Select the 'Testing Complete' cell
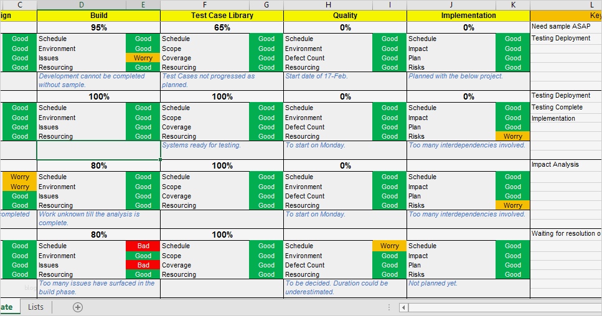 click(x=566, y=108)
